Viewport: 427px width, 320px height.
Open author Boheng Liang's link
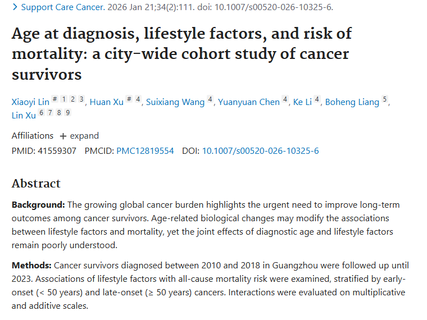(352, 102)
